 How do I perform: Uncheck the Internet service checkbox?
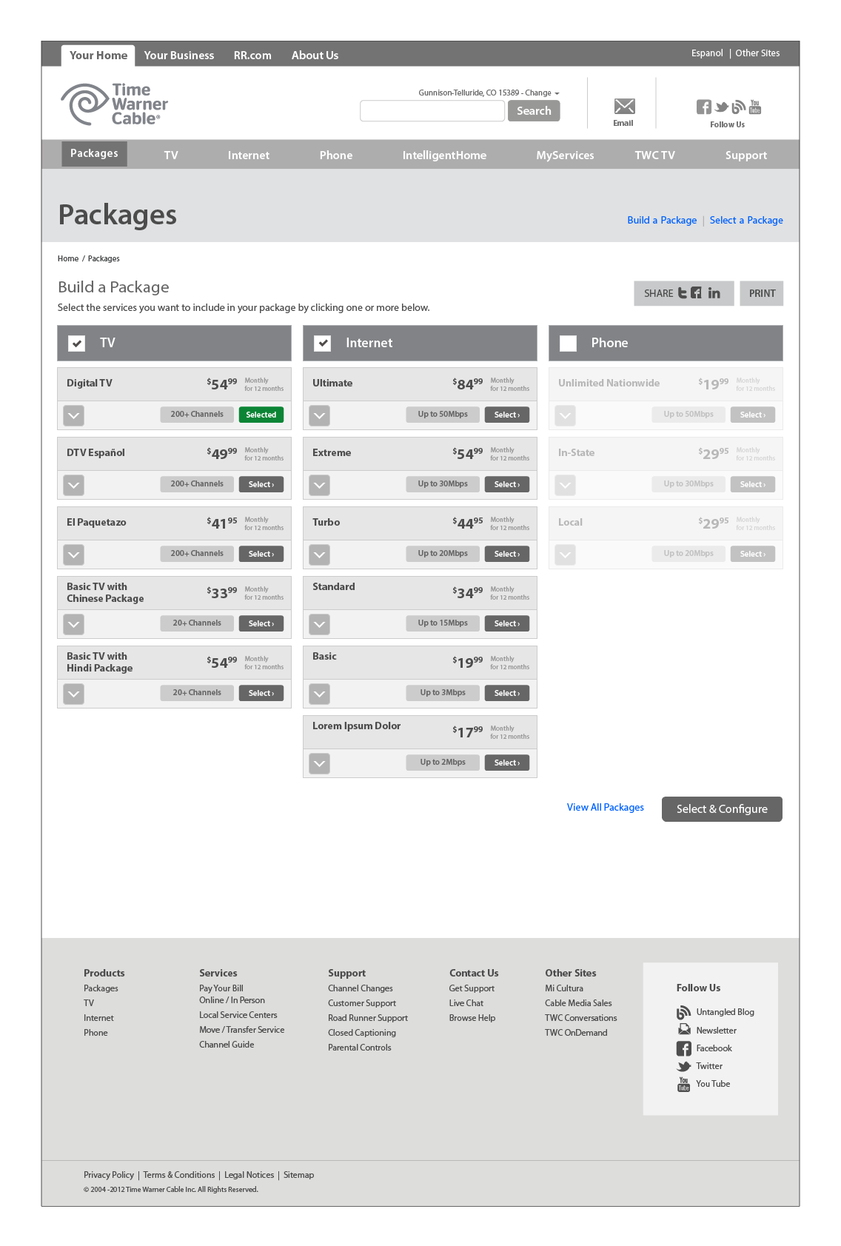click(x=322, y=343)
